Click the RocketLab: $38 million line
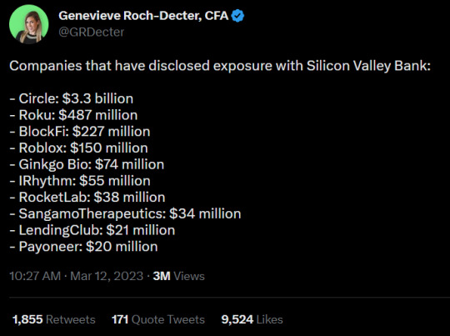 pos(87,198)
